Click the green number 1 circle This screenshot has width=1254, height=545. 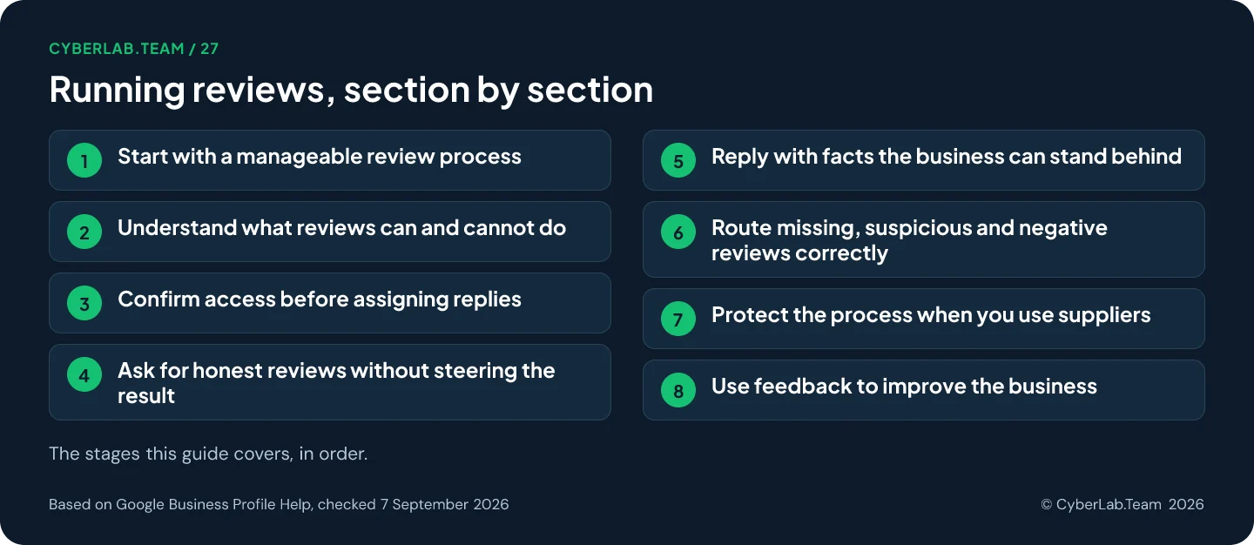point(84,160)
